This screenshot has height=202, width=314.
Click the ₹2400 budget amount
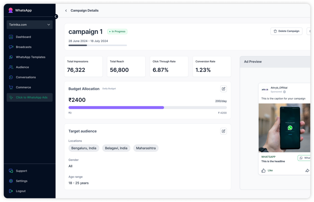tap(77, 100)
